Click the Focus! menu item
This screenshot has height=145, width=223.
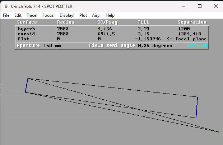click(48, 15)
